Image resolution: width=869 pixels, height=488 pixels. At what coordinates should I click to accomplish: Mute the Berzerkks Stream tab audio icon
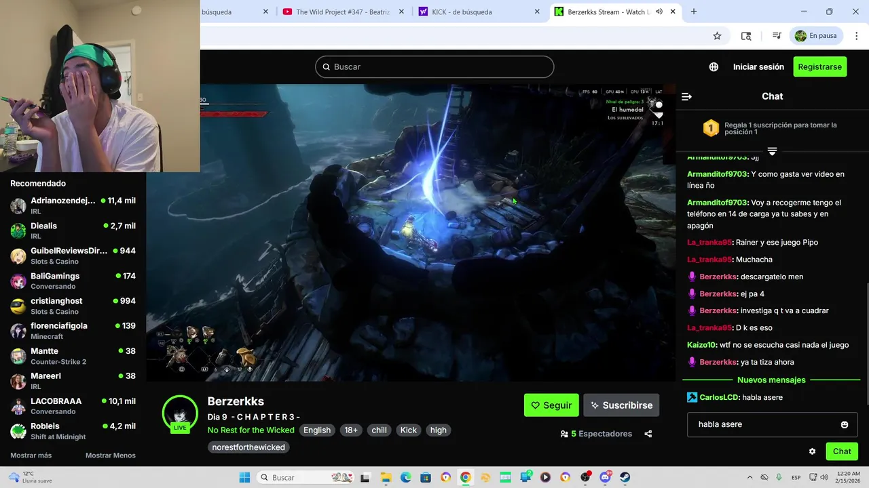659,12
